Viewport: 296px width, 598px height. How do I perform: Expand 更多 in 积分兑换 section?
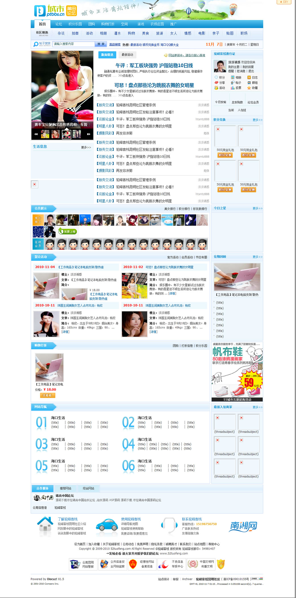(257, 120)
